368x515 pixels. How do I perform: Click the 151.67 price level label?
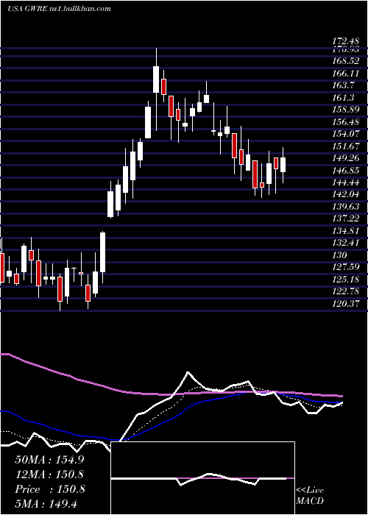[346, 146]
